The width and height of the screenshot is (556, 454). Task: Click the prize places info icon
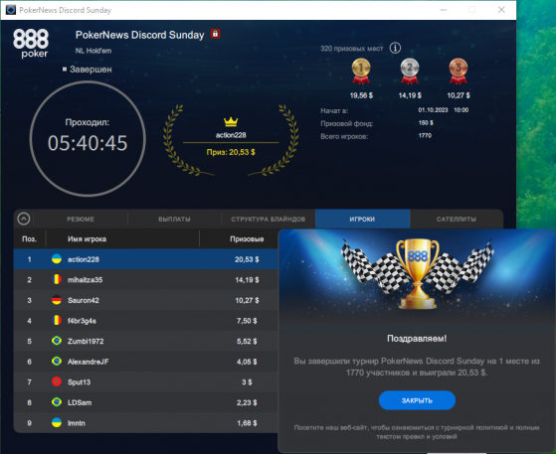click(395, 48)
